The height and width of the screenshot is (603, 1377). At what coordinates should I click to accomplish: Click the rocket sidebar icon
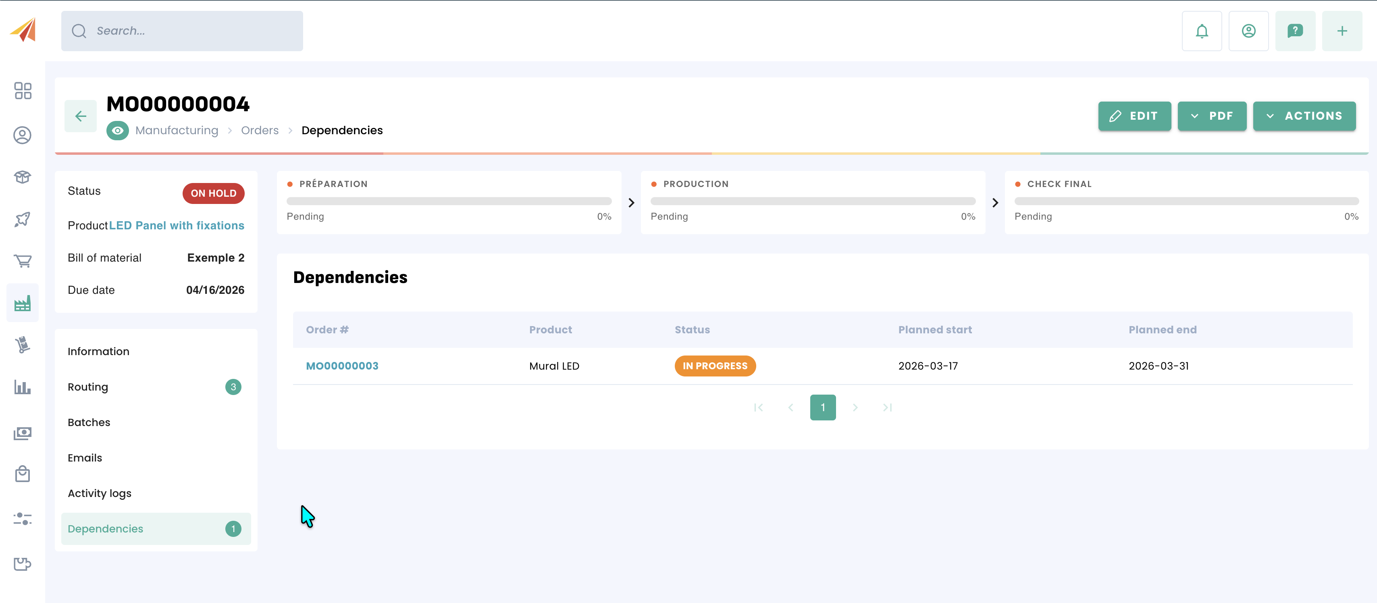pyautogui.click(x=23, y=218)
